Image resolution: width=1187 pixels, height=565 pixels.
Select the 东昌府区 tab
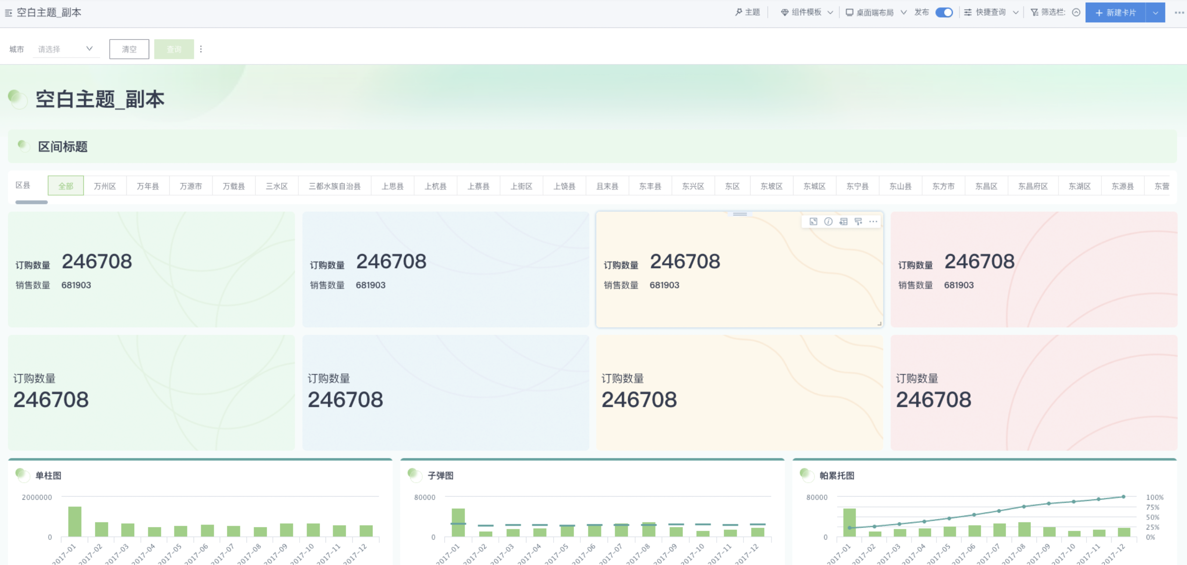click(1033, 186)
